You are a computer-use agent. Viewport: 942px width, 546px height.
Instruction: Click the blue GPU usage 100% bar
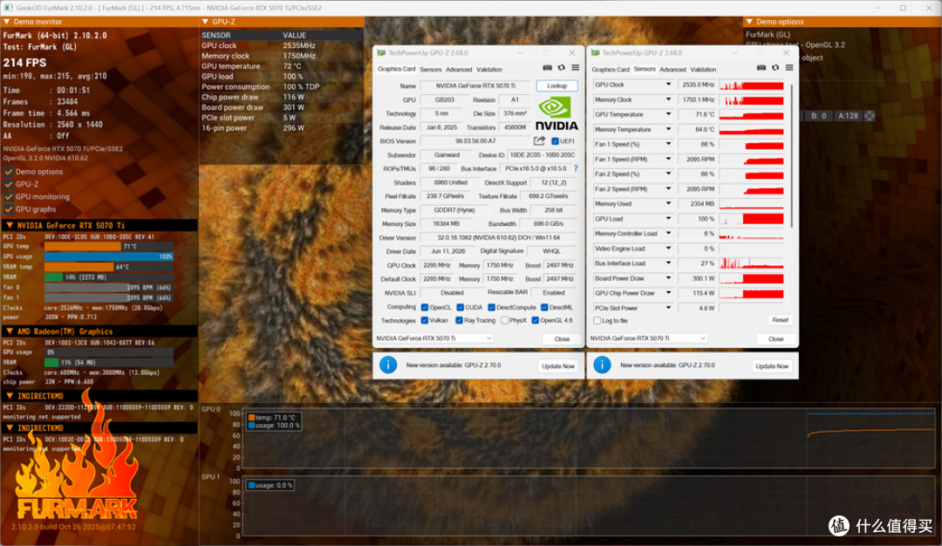[109, 256]
